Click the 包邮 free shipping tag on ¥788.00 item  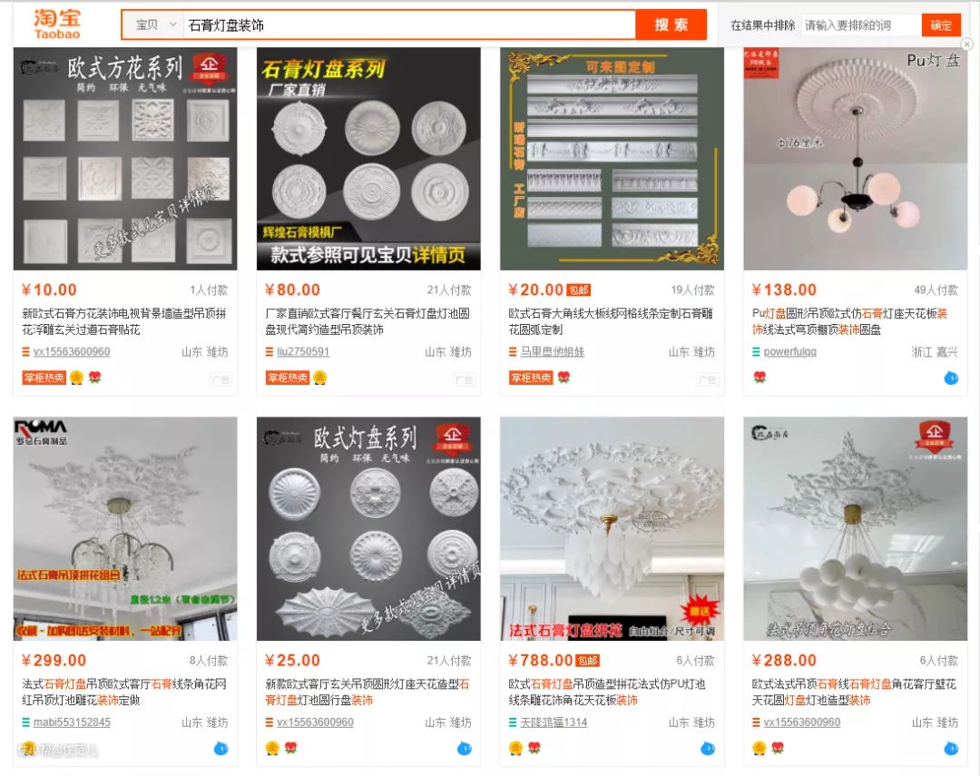coord(587,661)
